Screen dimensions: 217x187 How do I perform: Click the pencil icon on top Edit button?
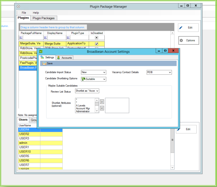[x=181, y=28]
